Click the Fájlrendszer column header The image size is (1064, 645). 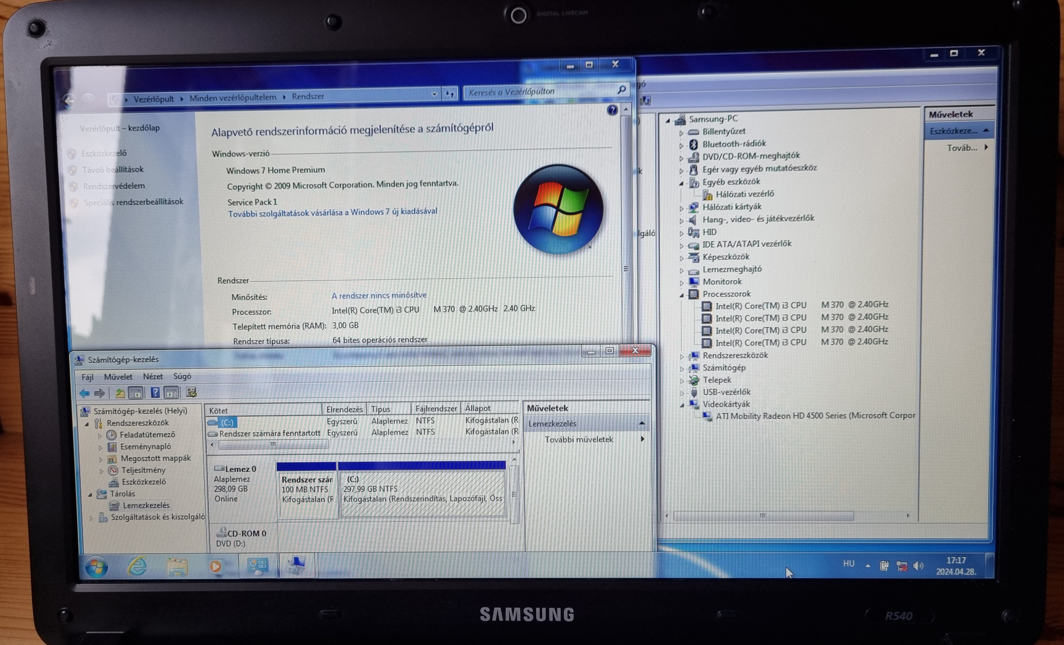pyautogui.click(x=436, y=409)
